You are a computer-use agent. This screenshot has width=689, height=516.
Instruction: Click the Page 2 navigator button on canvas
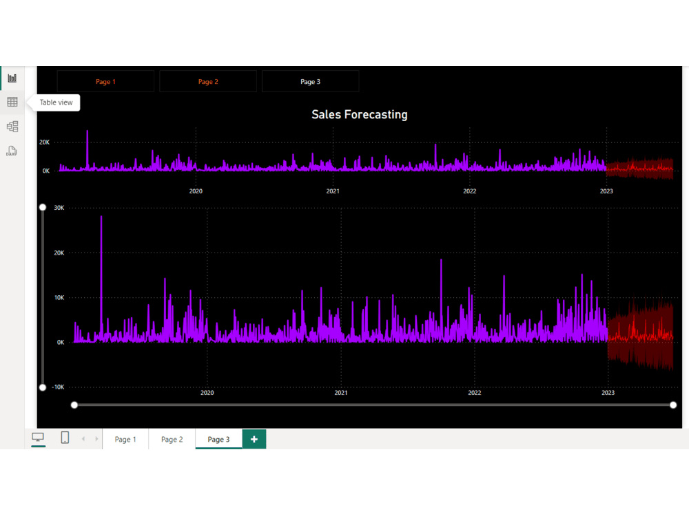click(x=207, y=80)
